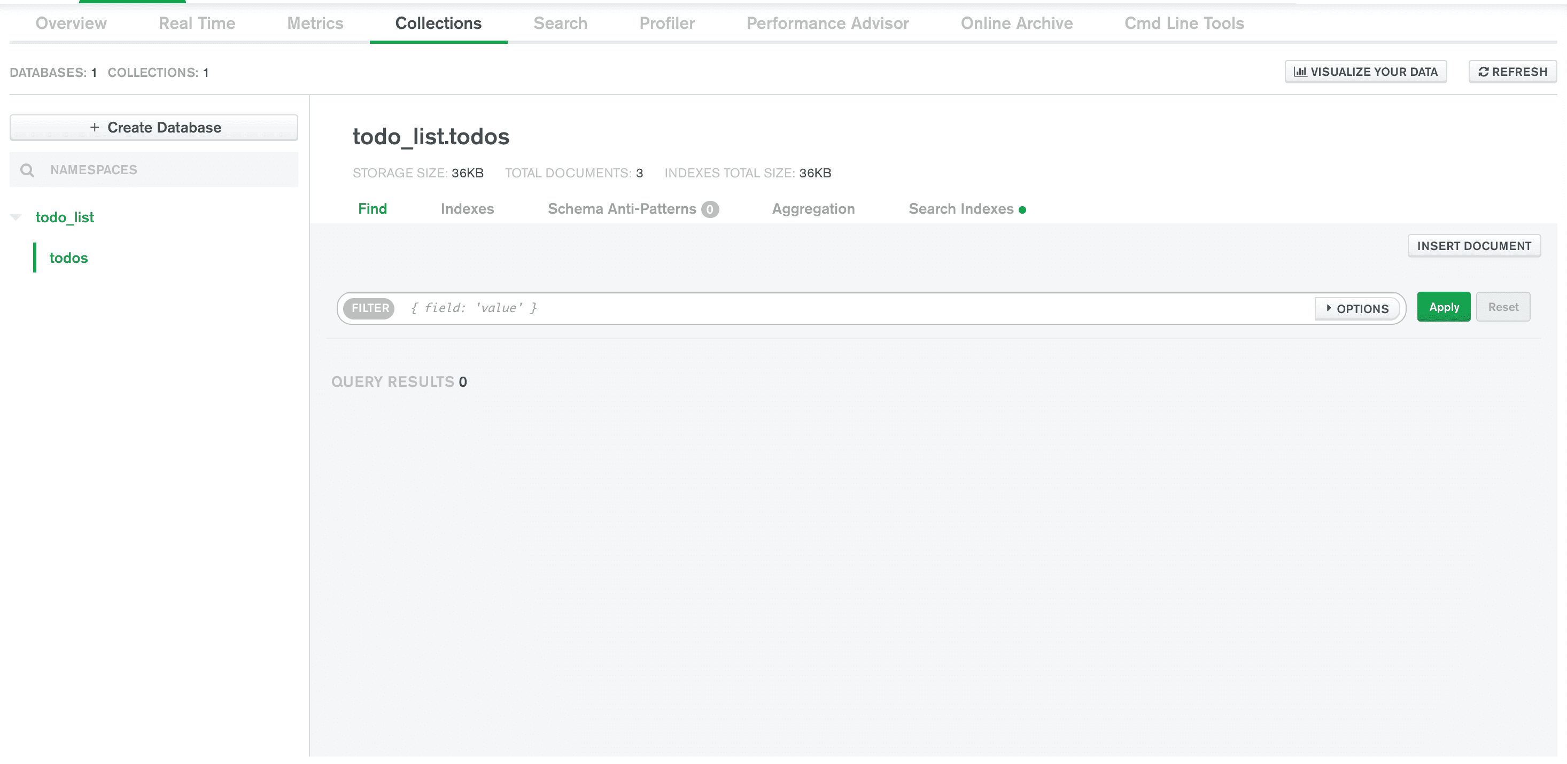
Task: Click the Refresh button
Action: tap(1513, 72)
